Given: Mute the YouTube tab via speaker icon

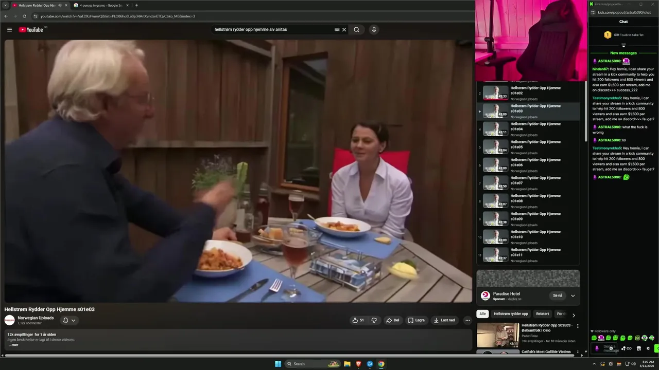Looking at the screenshot, I should click(60, 5).
